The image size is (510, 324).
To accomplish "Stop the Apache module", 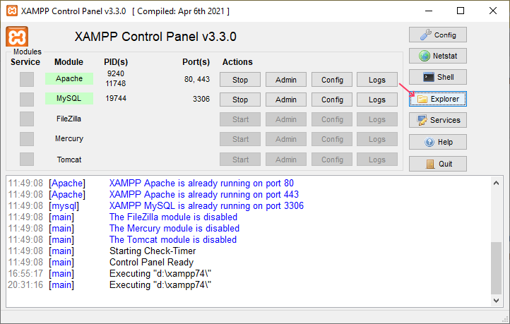I will 240,80.
